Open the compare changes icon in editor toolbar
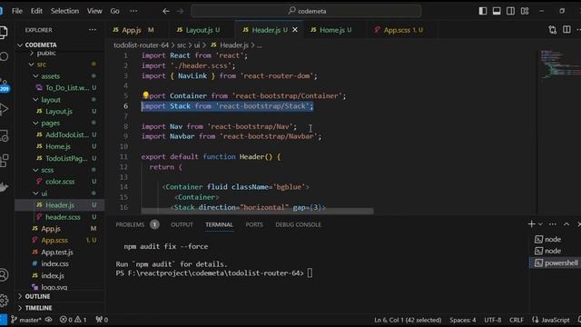The image size is (581, 327). click(x=553, y=30)
